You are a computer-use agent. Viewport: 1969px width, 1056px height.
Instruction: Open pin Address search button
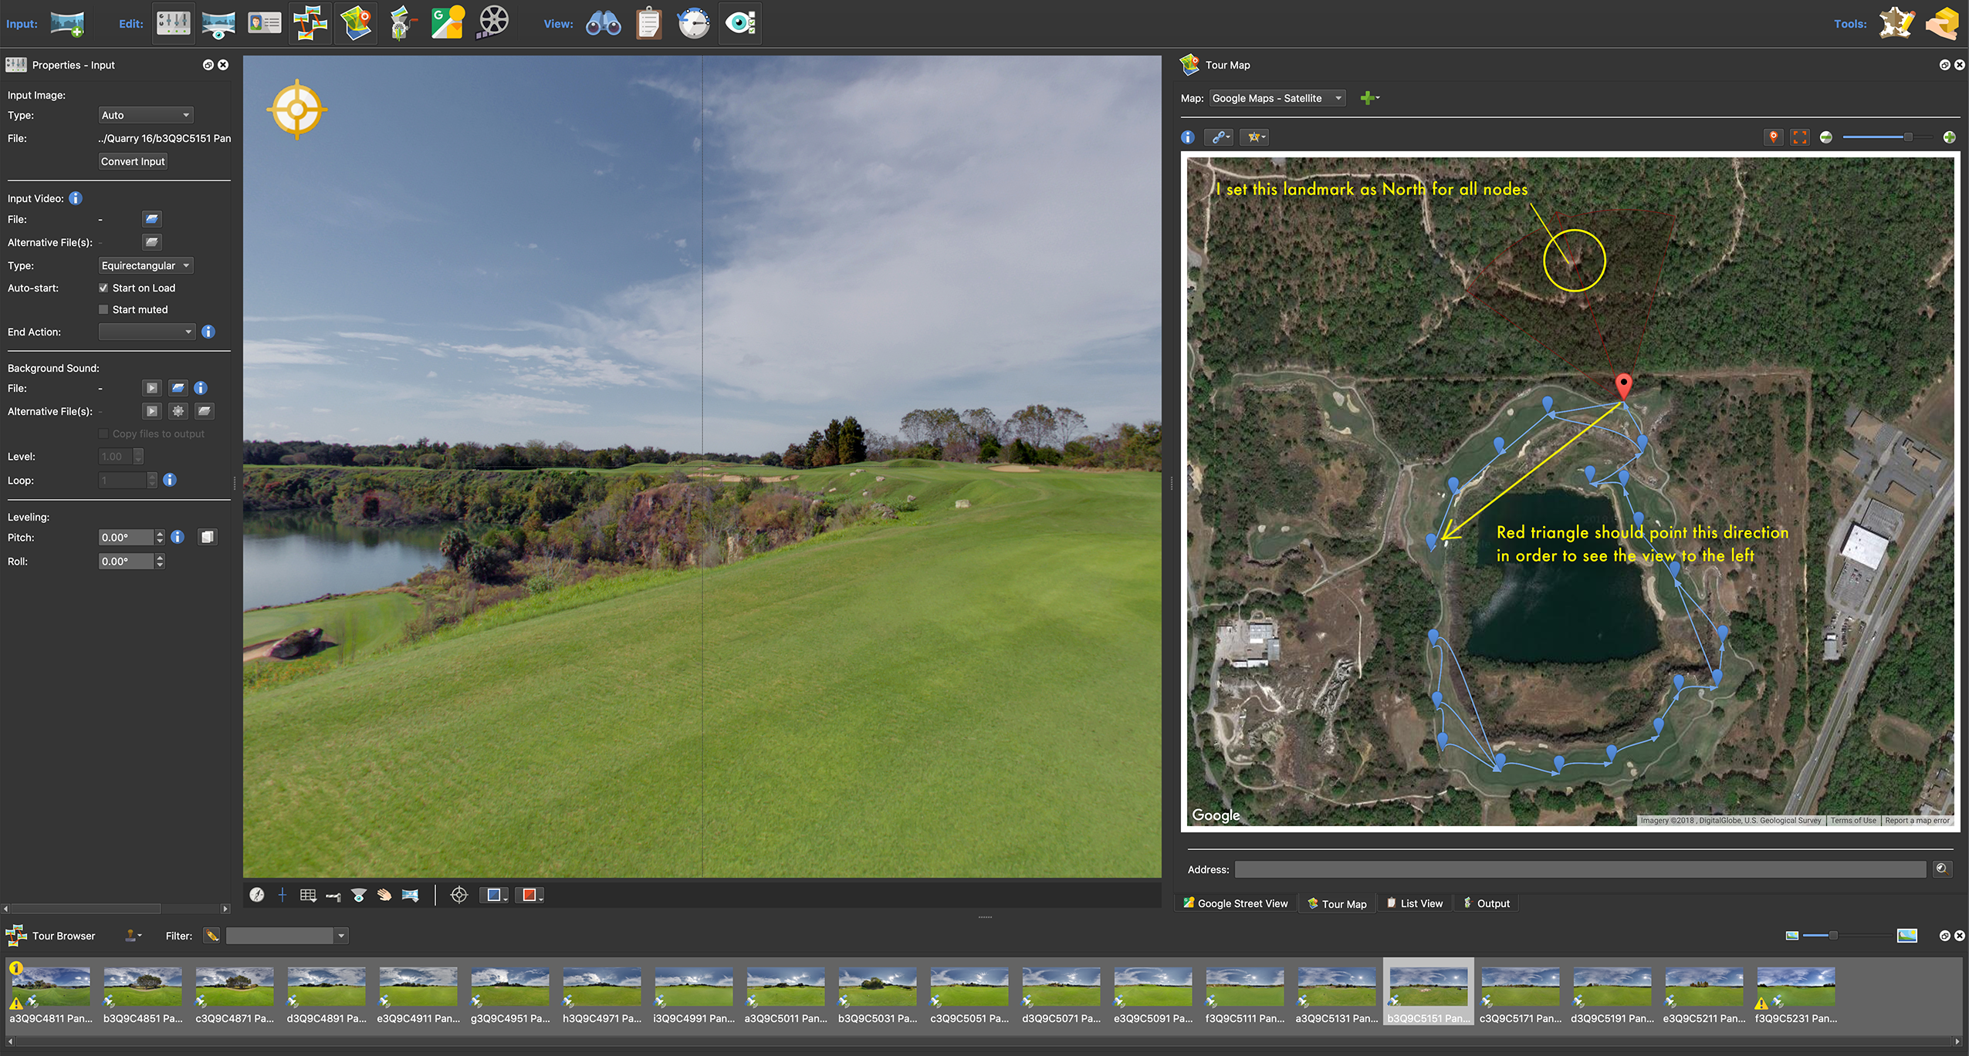pyautogui.click(x=1942, y=869)
